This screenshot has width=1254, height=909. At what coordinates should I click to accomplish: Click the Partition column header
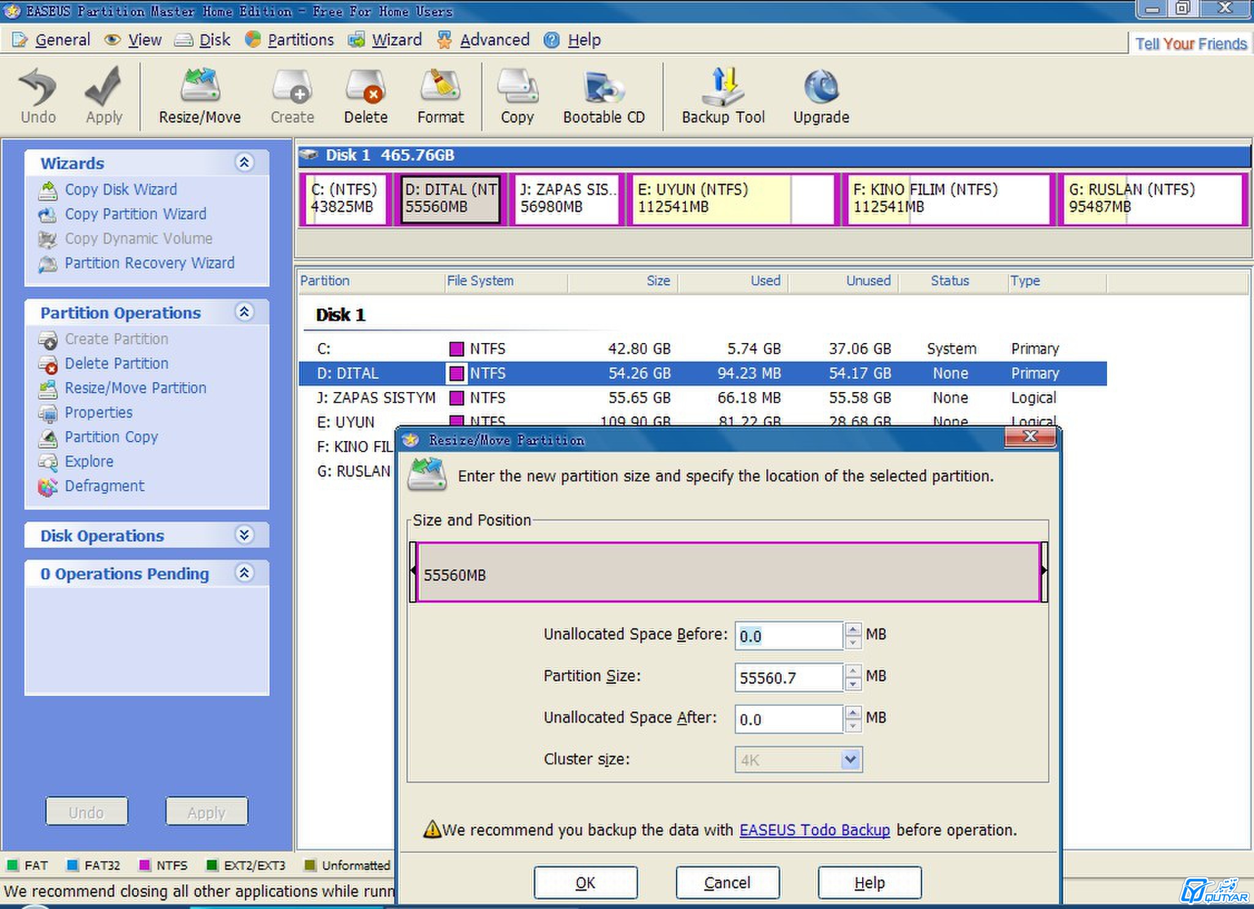[371, 281]
